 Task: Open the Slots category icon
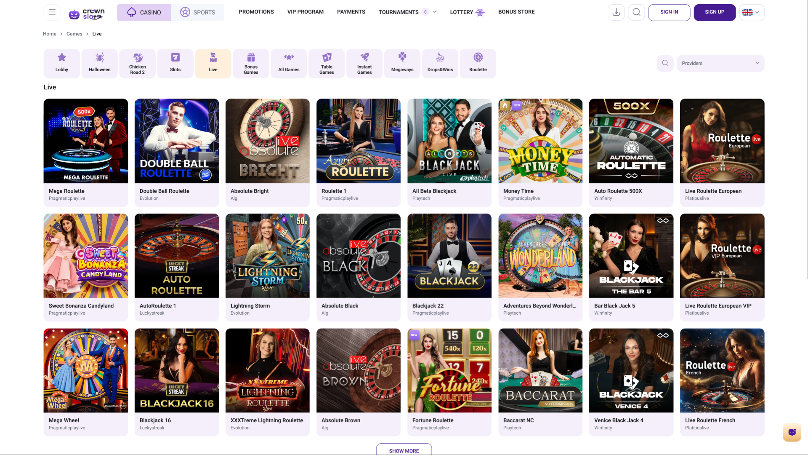click(x=175, y=57)
